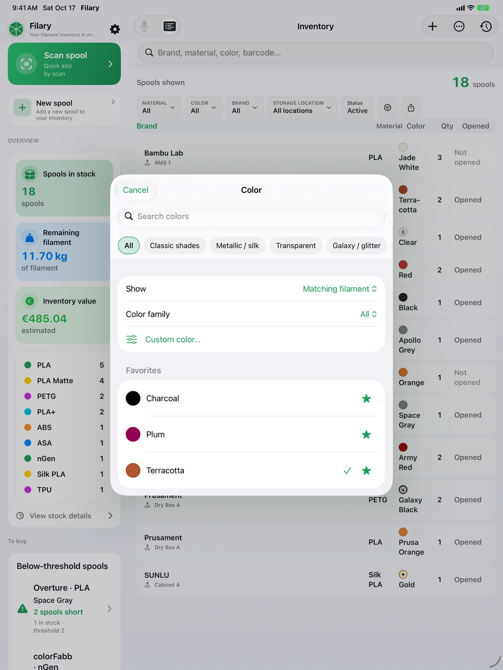
Task: Open the Show Matching filament dropdown
Action: pos(340,289)
